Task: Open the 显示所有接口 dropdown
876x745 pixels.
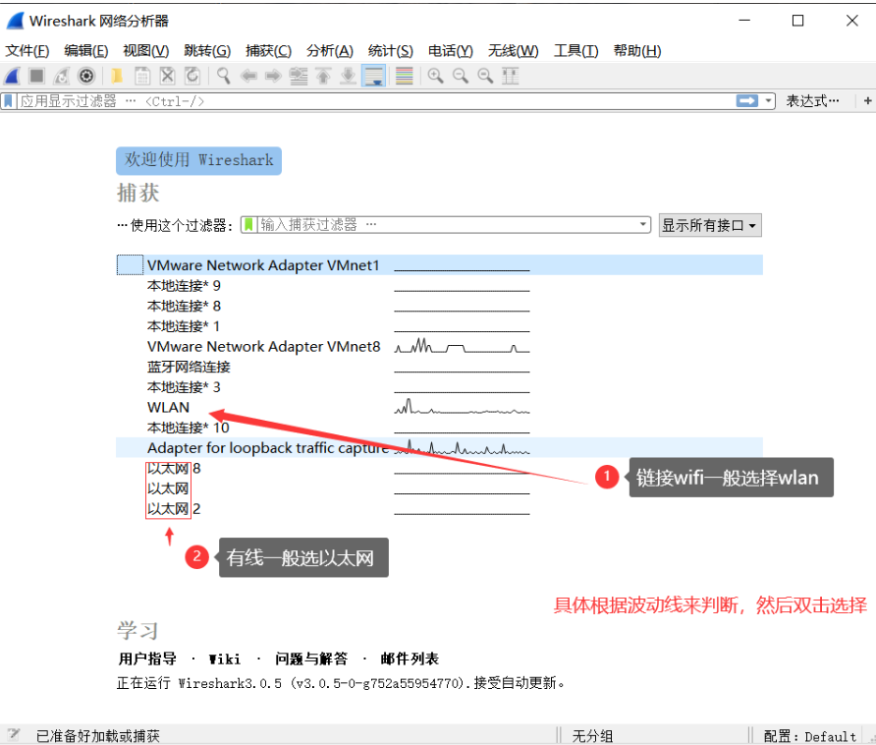Action: tap(709, 225)
